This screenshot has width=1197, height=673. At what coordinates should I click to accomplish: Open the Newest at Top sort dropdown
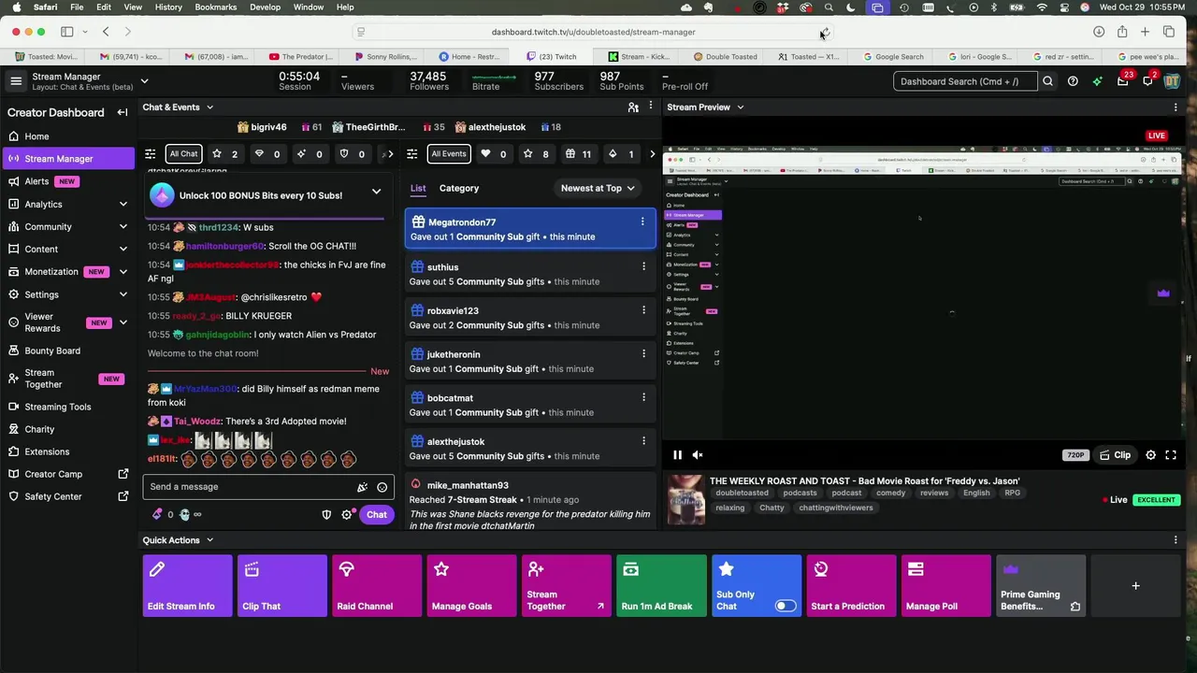pyautogui.click(x=598, y=189)
